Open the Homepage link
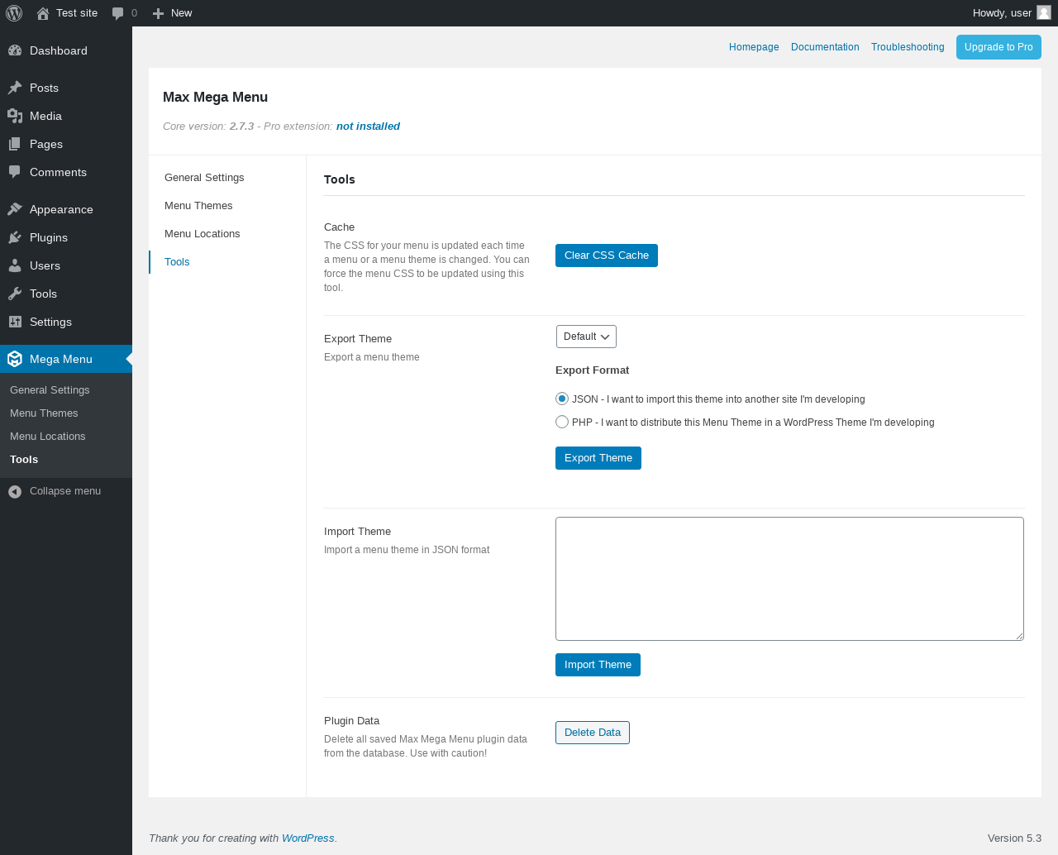The width and height of the screenshot is (1058, 855). 754,47
